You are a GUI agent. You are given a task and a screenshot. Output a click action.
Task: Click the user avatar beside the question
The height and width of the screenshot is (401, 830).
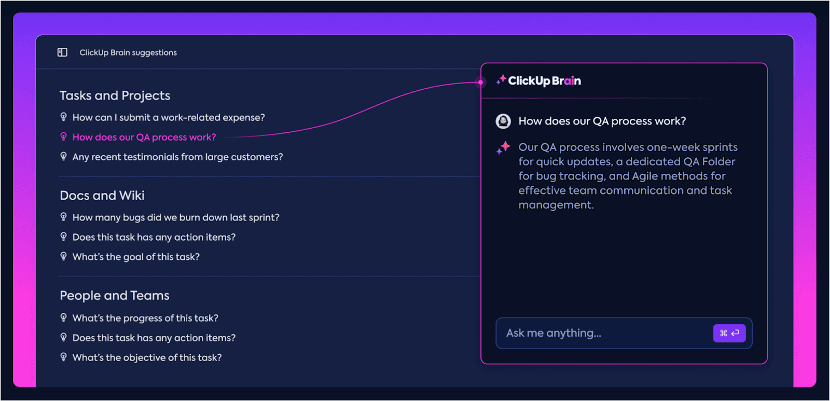[503, 121]
